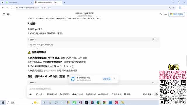Viewport: 187px width, 105px height.
Task: Choose 录音转写 skill
Action: point(103,94)
